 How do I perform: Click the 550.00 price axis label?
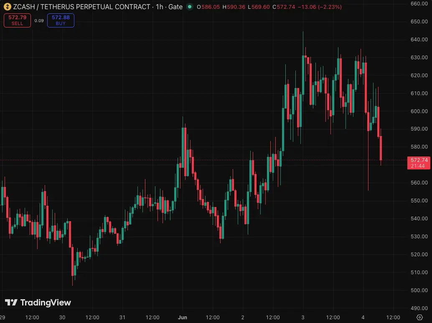[x=419, y=201]
